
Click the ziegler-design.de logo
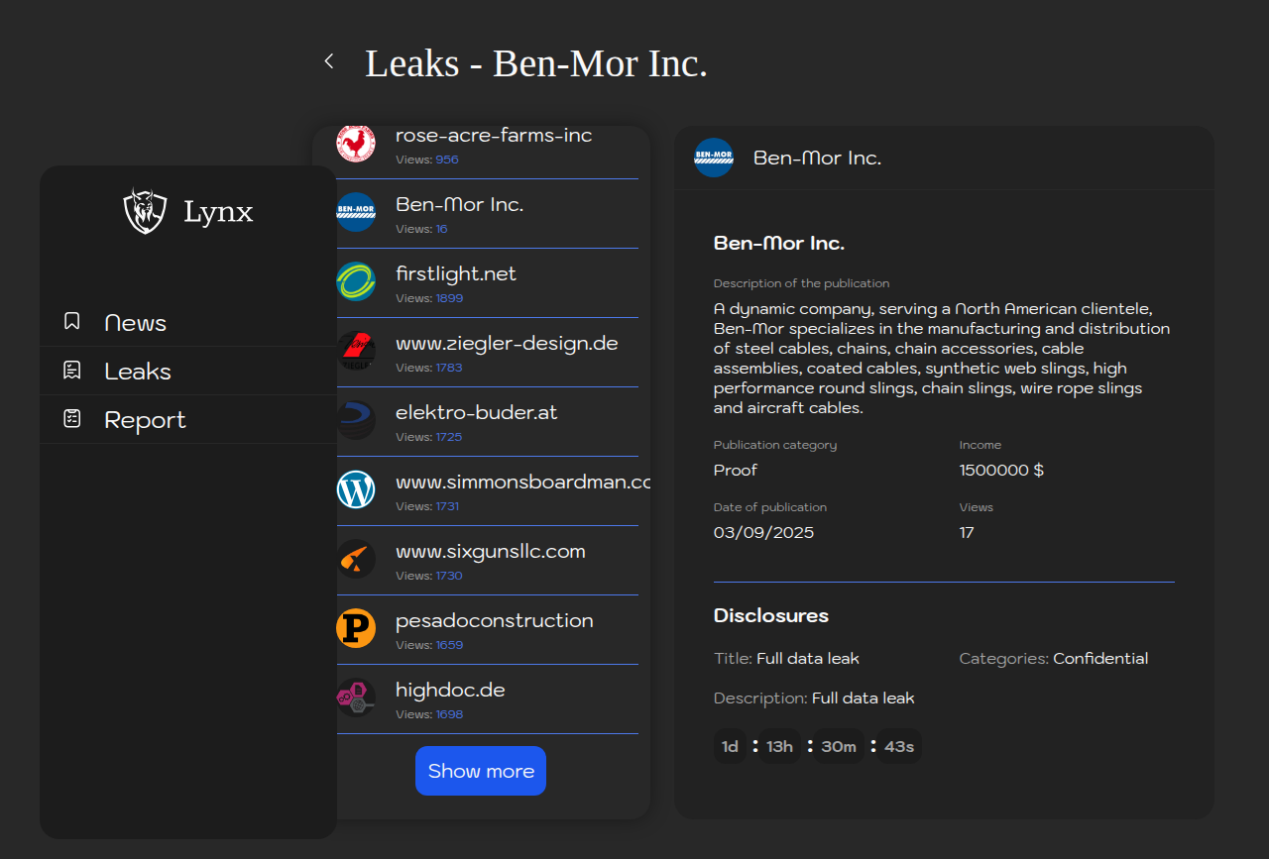(x=356, y=351)
